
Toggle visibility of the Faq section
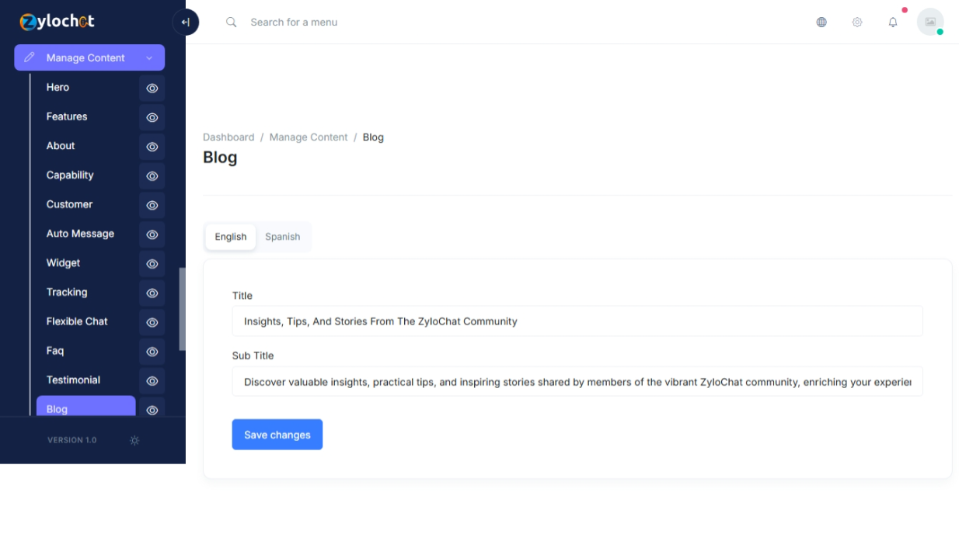152,352
